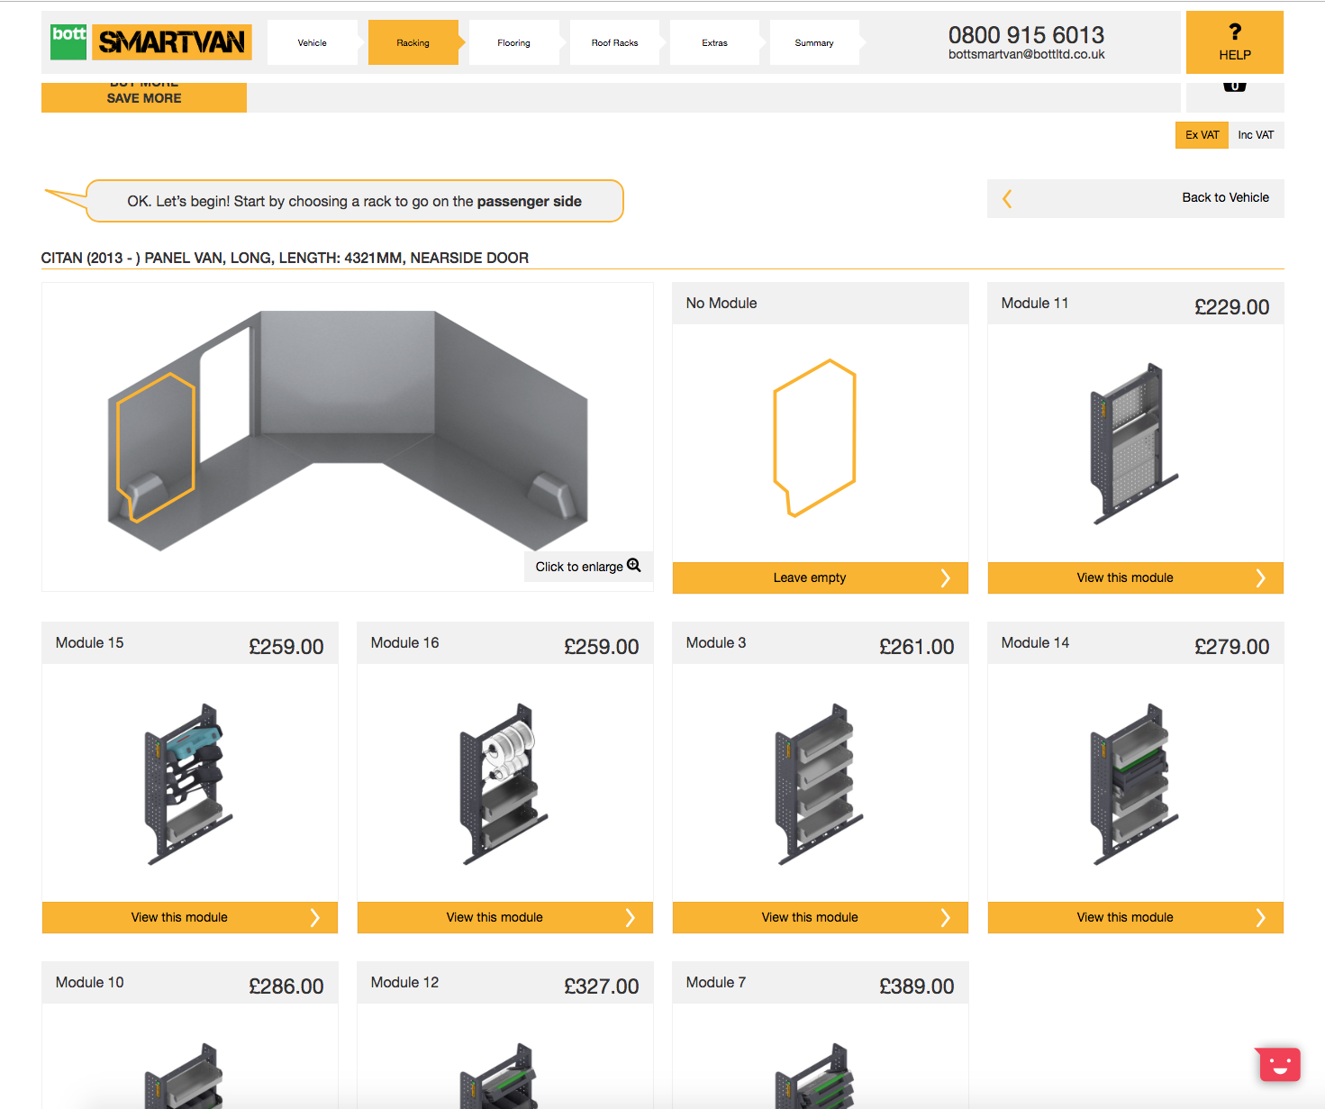1325x1109 pixels.
Task: Click chevron on Module 11 view button
Action: click(x=1260, y=578)
